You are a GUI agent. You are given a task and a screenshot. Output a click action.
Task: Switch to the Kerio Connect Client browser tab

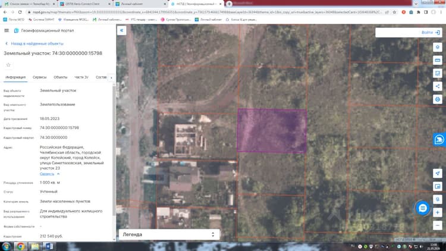85,4
